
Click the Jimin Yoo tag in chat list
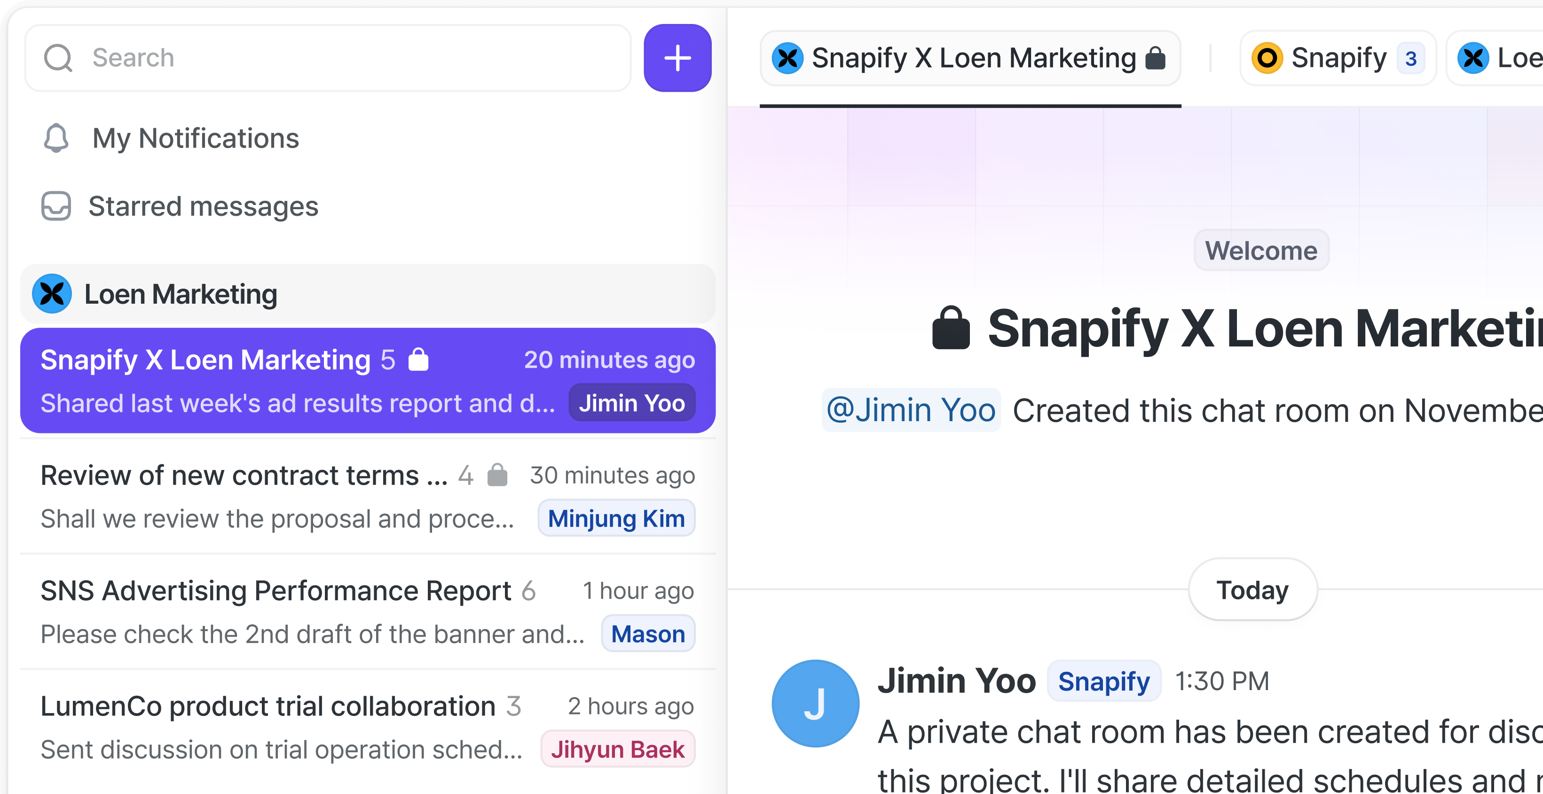(x=631, y=403)
